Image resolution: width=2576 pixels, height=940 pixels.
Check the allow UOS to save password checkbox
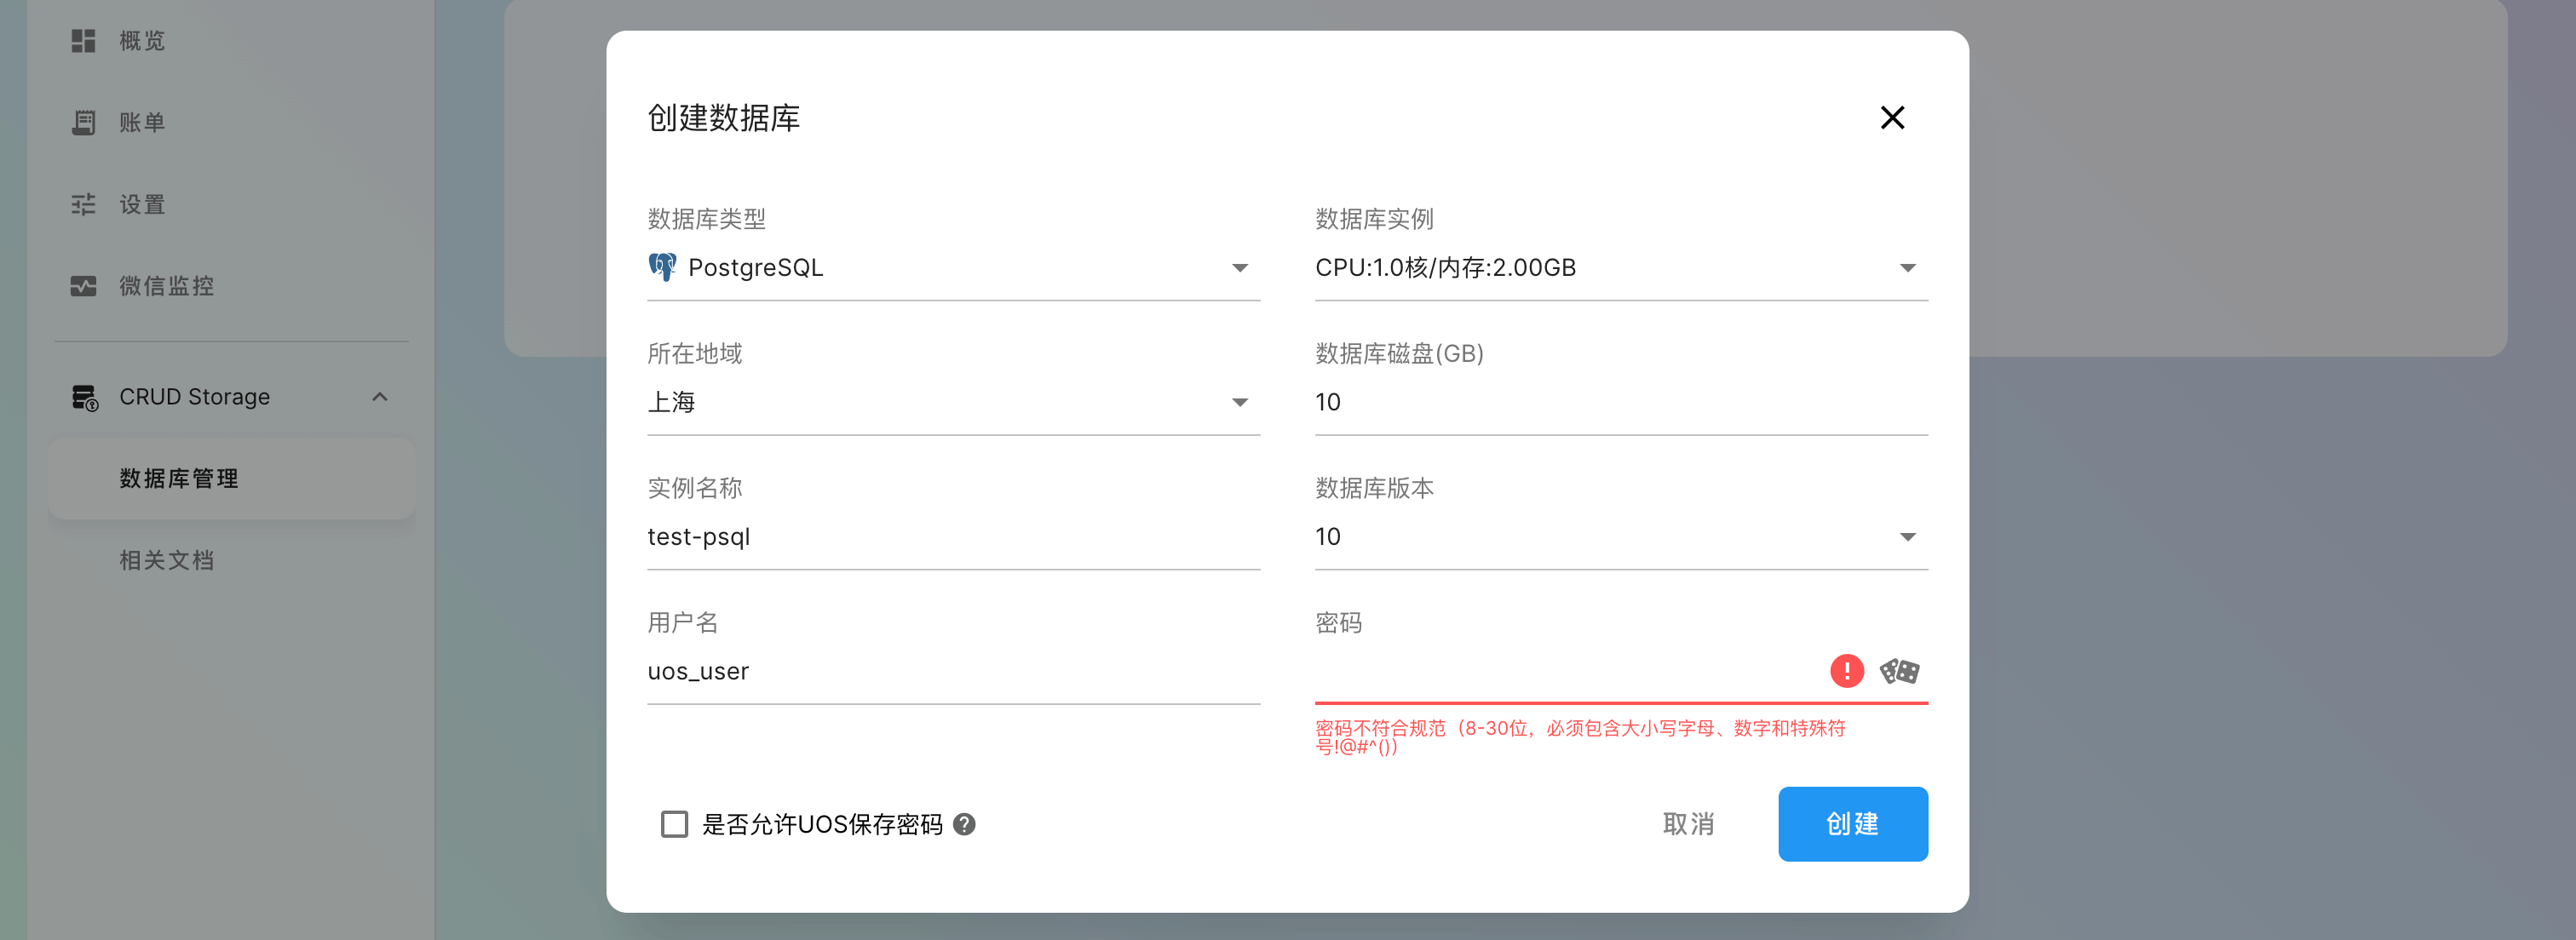coord(675,824)
